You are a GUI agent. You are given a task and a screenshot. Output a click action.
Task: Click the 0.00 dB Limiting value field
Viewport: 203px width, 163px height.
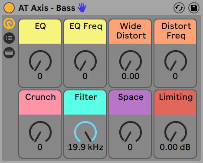pyautogui.click(x=175, y=147)
